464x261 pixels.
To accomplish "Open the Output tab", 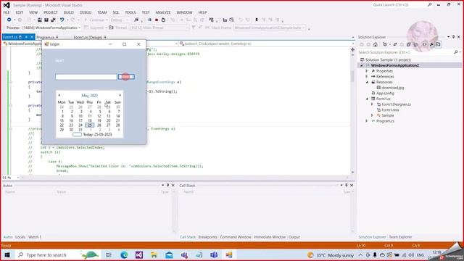I will [294, 237].
